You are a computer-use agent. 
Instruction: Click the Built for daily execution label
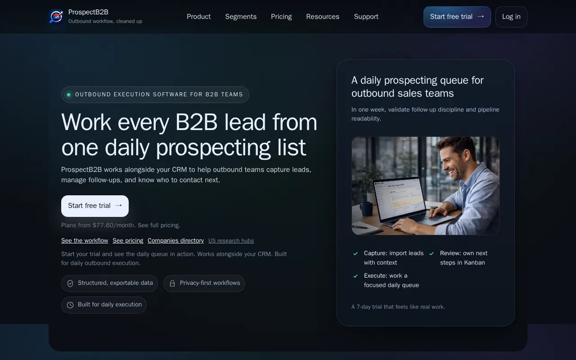[110, 305]
